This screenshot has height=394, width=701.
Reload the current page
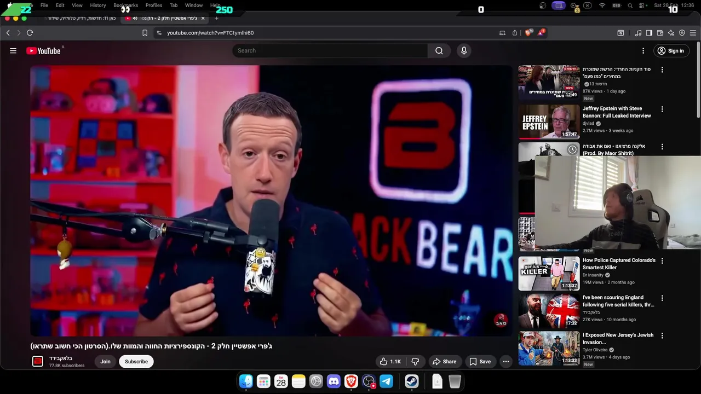tap(30, 33)
